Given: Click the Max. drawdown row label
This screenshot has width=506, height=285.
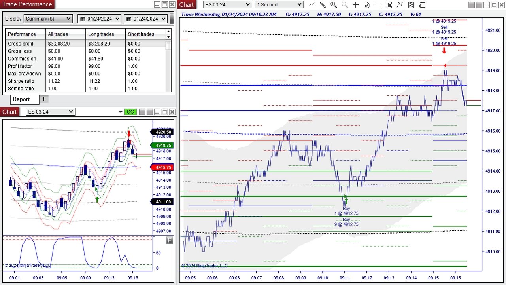Looking at the screenshot, I should [24, 74].
